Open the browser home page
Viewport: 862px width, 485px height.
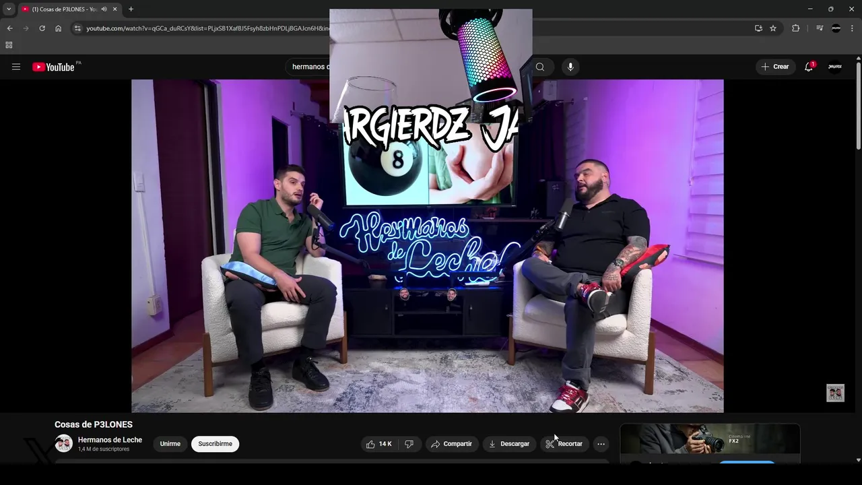(58, 28)
